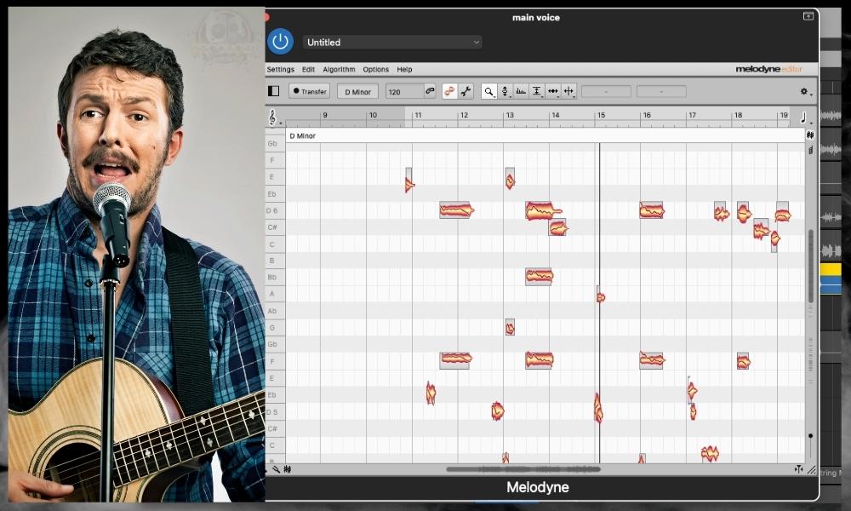Select the G note blob at bar 13
This screenshot has width=851, height=511.
click(510, 327)
